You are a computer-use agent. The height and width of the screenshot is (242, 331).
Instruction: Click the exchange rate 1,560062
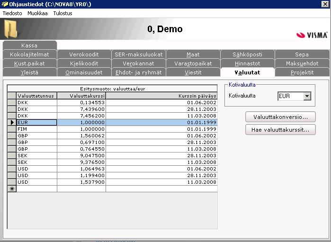point(81,136)
